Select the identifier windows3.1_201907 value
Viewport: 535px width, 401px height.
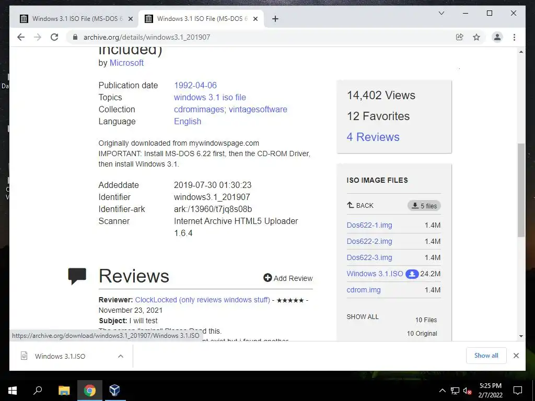212,197
